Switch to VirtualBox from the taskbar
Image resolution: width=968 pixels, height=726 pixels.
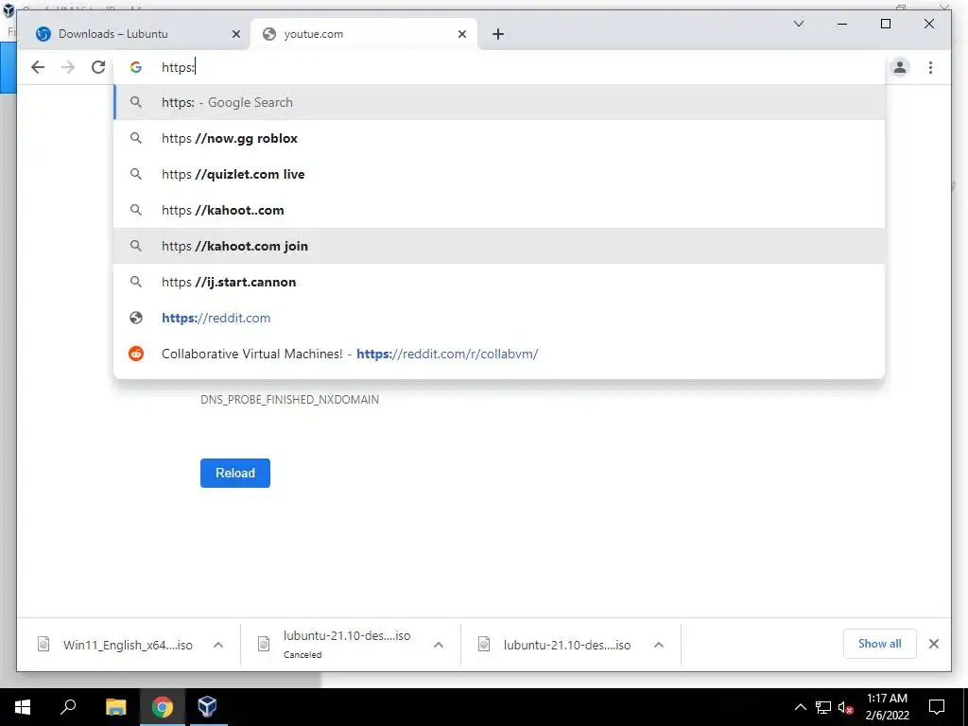click(x=208, y=707)
